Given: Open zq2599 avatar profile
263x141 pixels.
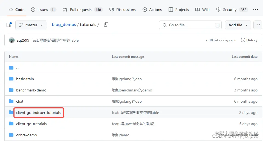Looking at the screenshot, I should [12, 40].
